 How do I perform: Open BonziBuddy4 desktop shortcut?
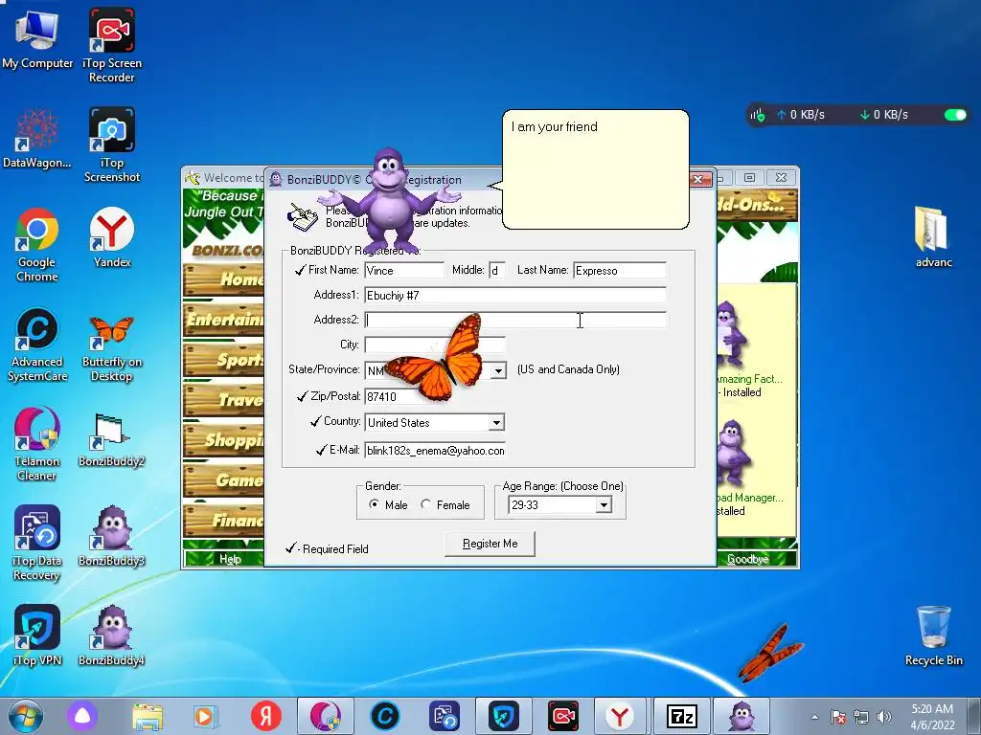111,635
